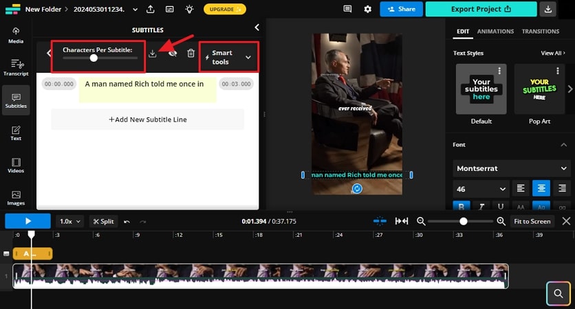Image resolution: width=575 pixels, height=309 pixels.
Task: Select the Pop Art text style thumbnail
Action: pyautogui.click(x=539, y=89)
